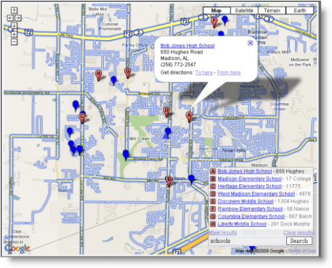
Task: Select the blue marker between markers H and G
Action: 114,80
